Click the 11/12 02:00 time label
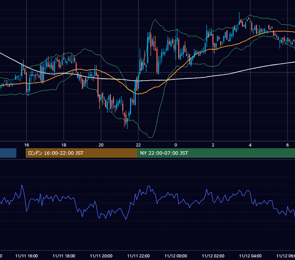 213,256
